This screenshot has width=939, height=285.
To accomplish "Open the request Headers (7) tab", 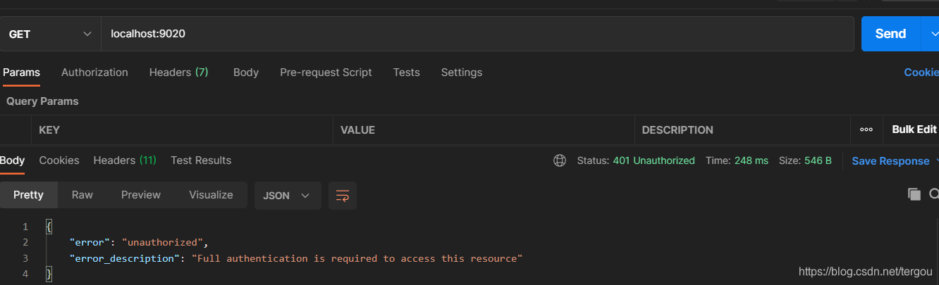I will (x=178, y=72).
